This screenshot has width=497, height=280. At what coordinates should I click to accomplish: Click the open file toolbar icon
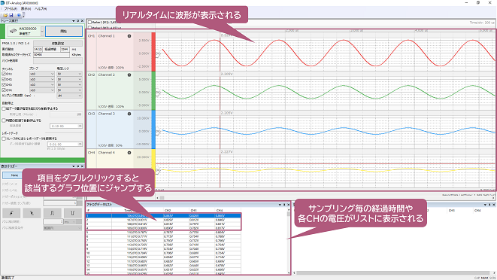[x=5, y=15]
